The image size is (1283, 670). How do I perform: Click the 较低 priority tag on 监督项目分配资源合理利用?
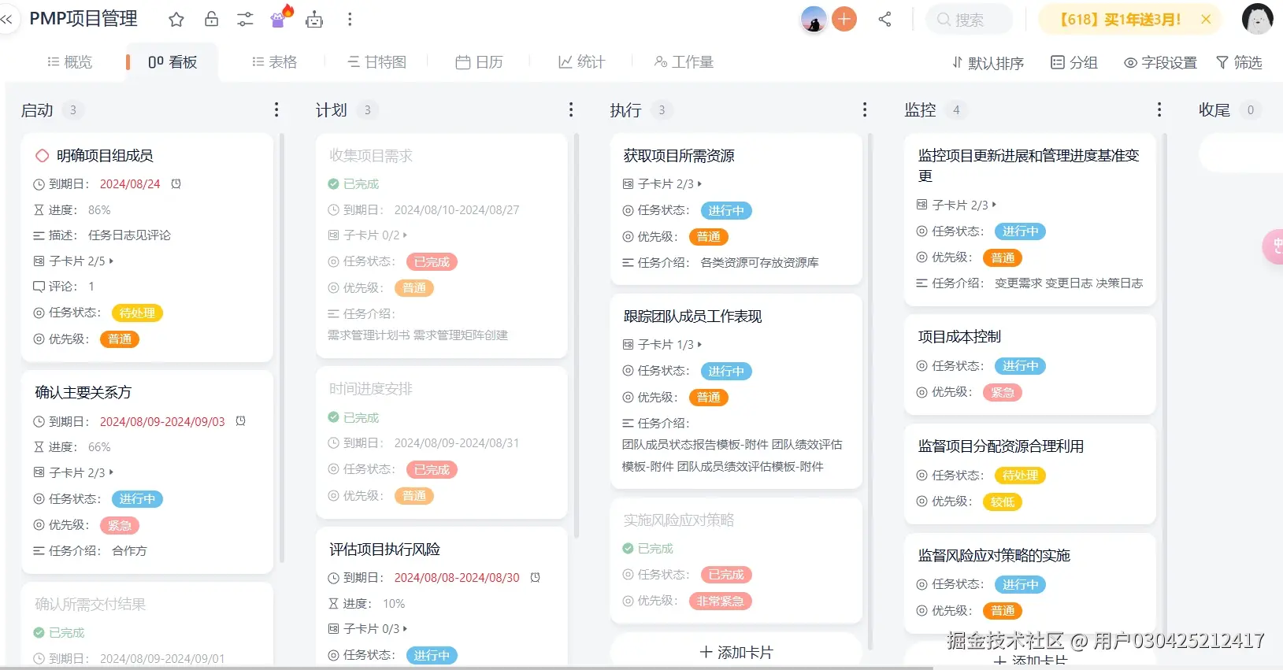click(x=1003, y=502)
